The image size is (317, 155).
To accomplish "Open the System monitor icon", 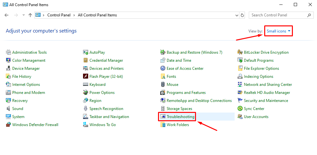I will click(8, 117).
